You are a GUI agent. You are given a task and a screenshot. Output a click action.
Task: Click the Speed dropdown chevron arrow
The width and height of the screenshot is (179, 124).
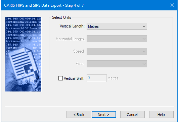[x=144, y=52]
